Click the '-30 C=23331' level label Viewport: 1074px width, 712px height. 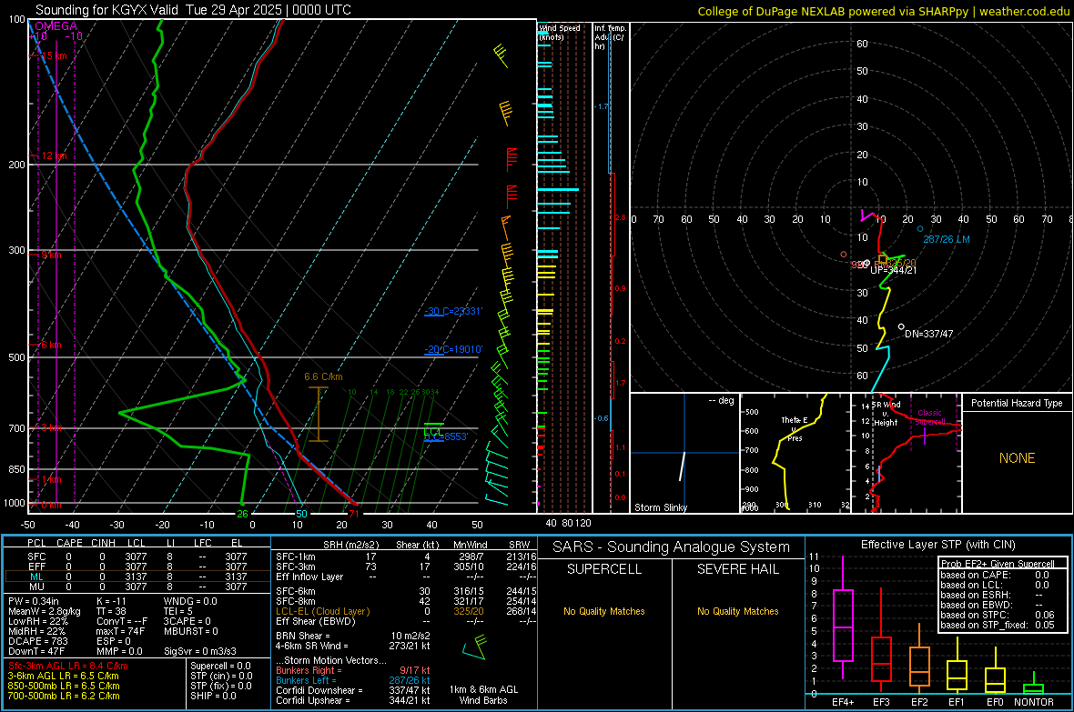pos(452,312)
